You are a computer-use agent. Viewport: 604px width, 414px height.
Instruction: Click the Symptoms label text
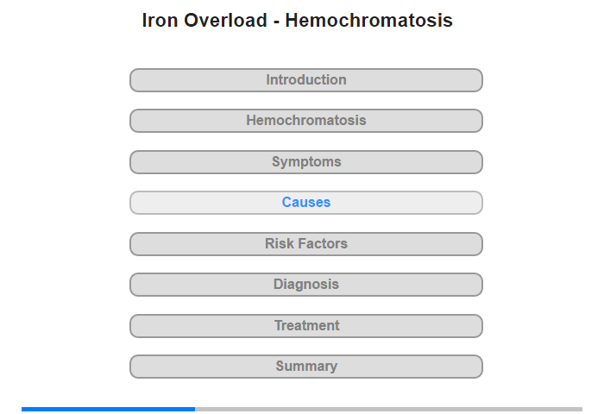(x=306, y=162)
